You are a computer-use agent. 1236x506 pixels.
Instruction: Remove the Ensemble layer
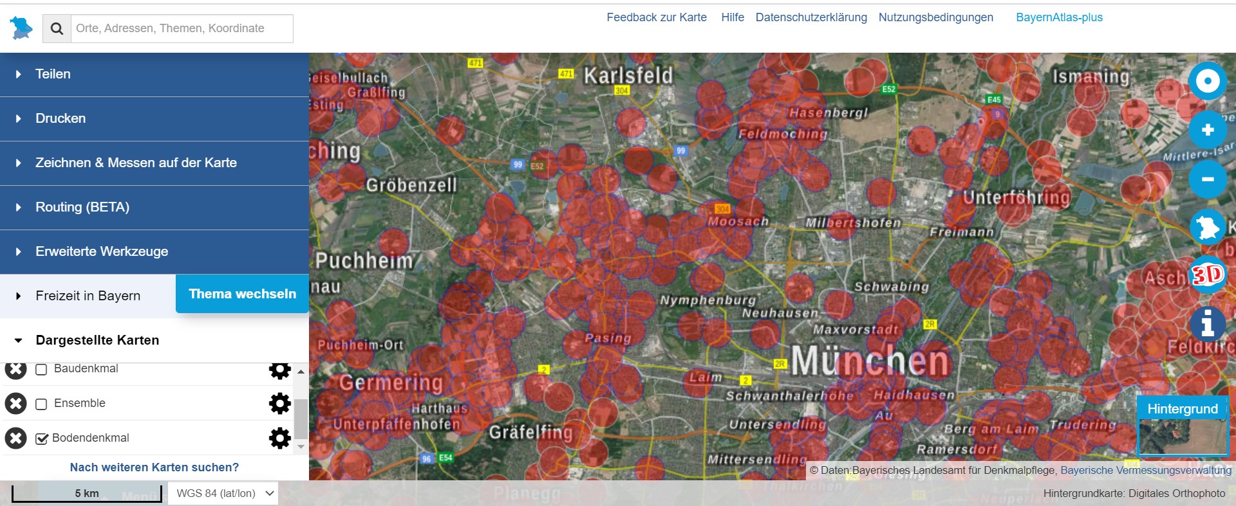tap(15, 403)
